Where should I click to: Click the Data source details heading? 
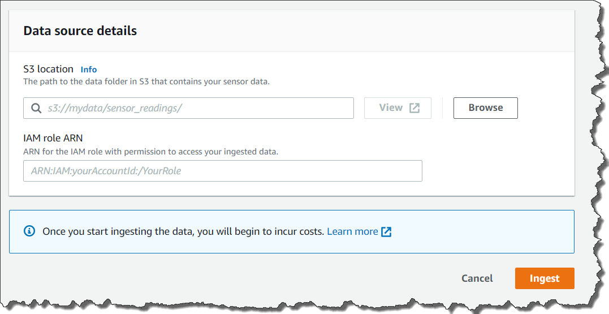80,31
